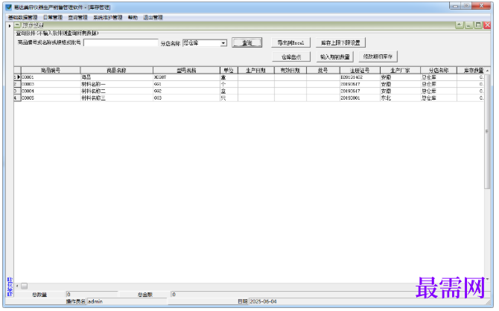Click the application icon in the title bar
The height and width of the screenshot is (311, 499).
pyautogui.click(x=9, y=7)
